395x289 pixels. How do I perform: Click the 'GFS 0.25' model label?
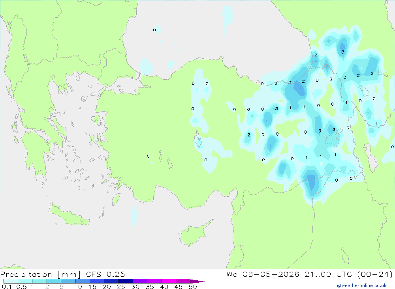(105, 274)
